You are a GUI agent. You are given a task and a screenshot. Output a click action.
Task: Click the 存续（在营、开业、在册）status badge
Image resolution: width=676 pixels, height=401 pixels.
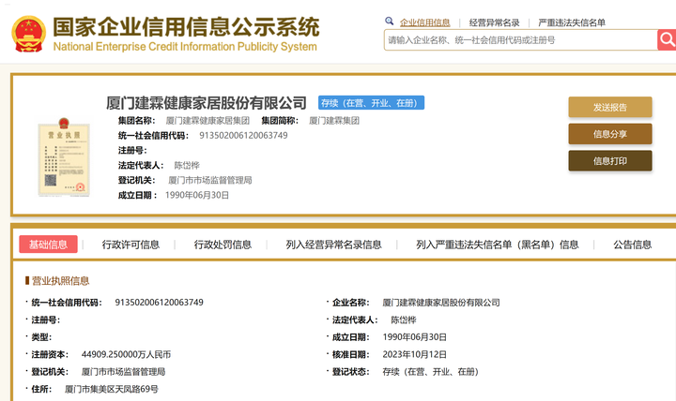371,103
